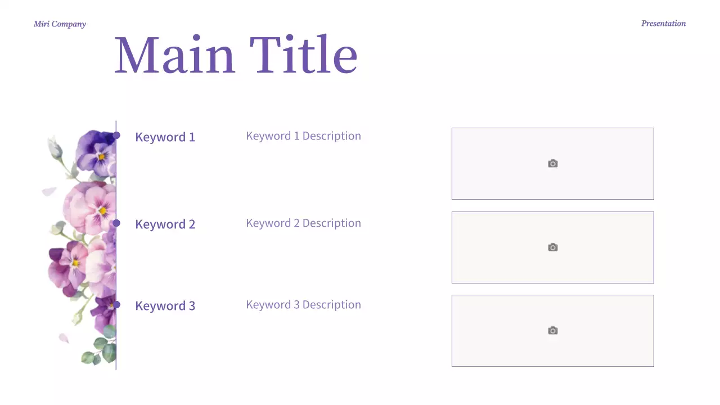Click the "Keyword 1 Description" text

tap(303, 136)
